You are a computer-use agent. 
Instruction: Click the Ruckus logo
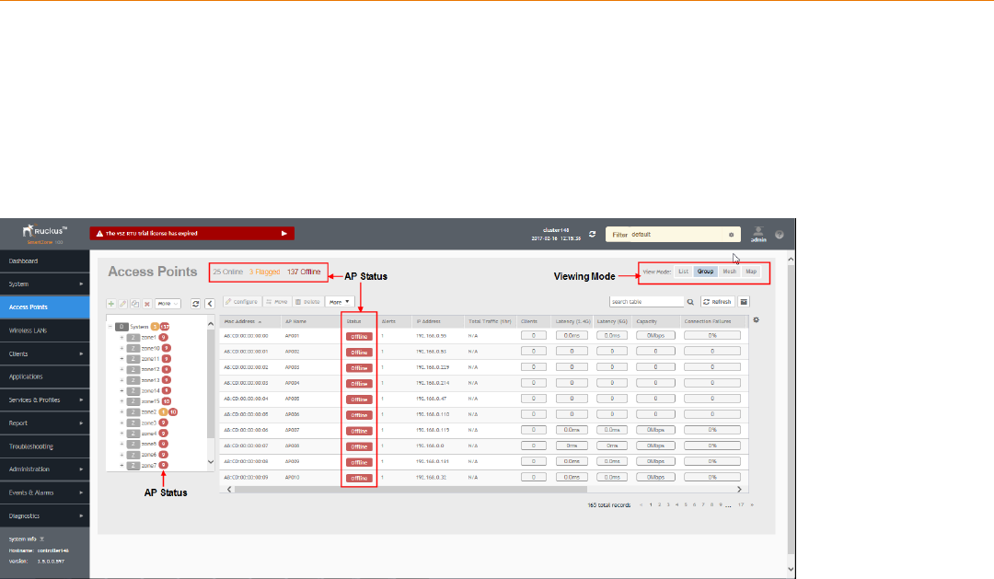(44, 233)
